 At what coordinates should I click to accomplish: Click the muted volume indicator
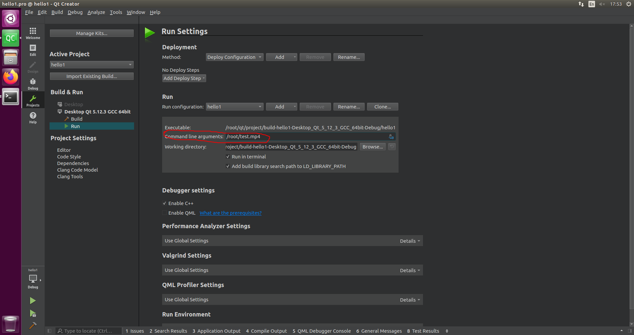[x=602, y=4]
